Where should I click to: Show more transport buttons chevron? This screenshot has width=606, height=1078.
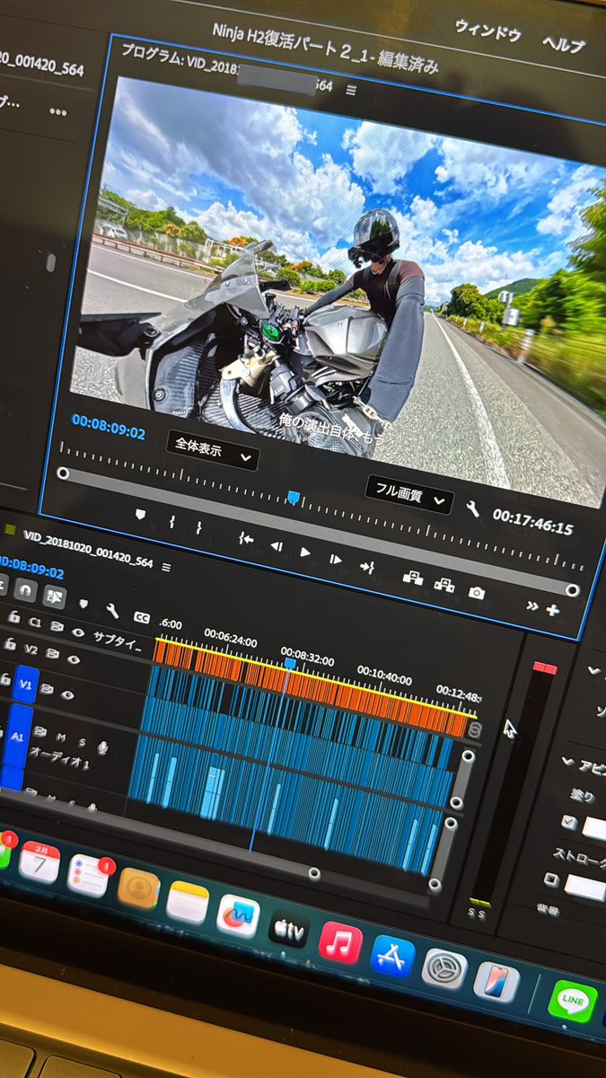pyautogui.click(x=532, y=606)
